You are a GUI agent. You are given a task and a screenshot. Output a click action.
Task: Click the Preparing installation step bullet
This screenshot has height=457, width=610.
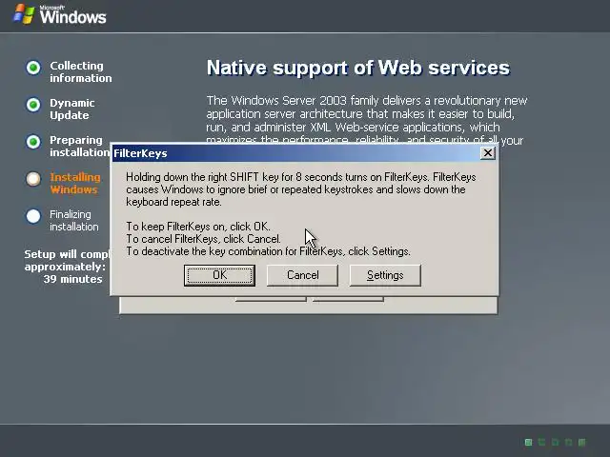point(33,142)
